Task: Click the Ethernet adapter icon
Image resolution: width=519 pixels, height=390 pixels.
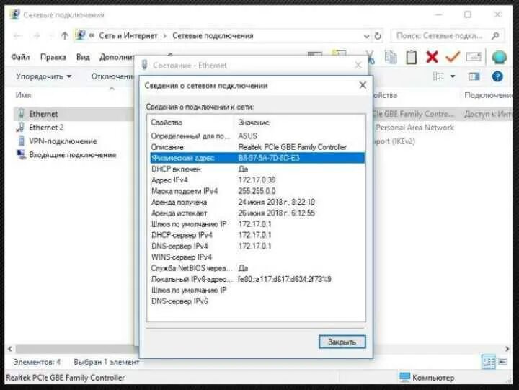Action: (x=21, y=114)
